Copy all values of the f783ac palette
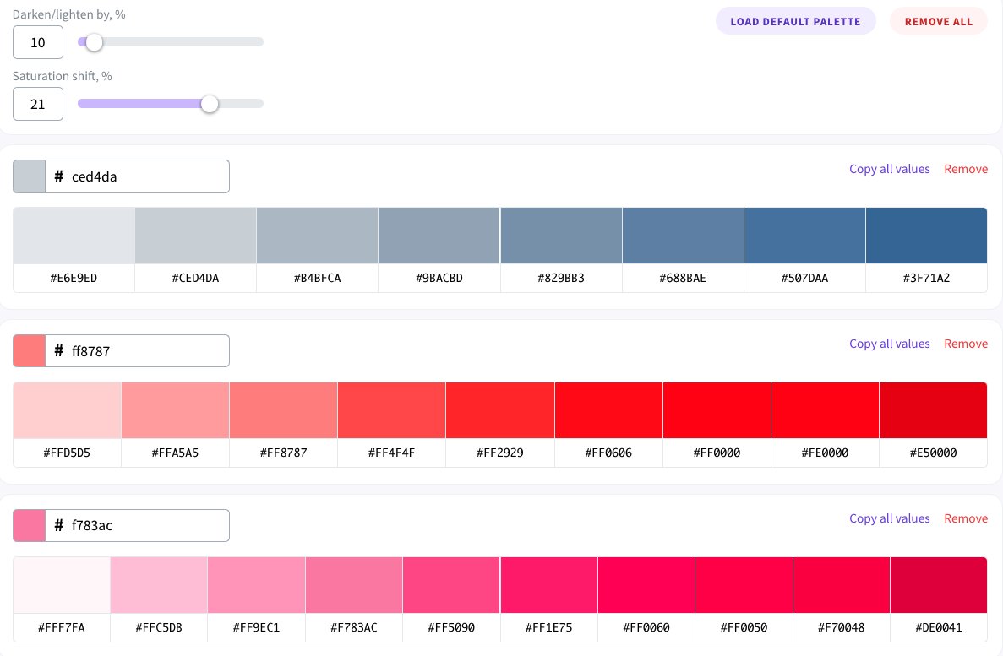Screen dimensions: 1003x656 tap(889, 518)
